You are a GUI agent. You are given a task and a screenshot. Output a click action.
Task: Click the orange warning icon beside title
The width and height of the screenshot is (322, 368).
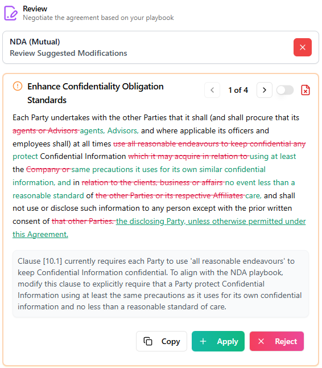tap(18, 86)
